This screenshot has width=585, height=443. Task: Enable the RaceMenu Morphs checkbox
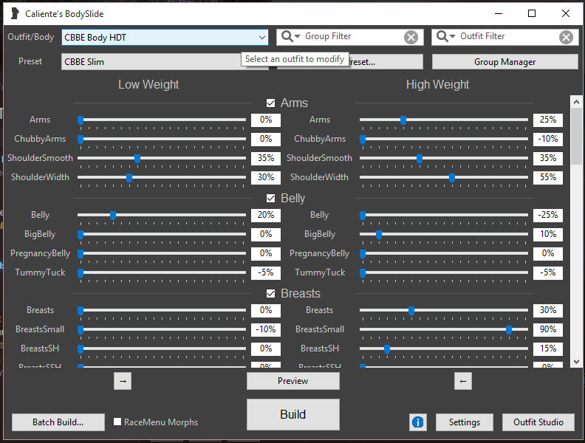[117, 422]
